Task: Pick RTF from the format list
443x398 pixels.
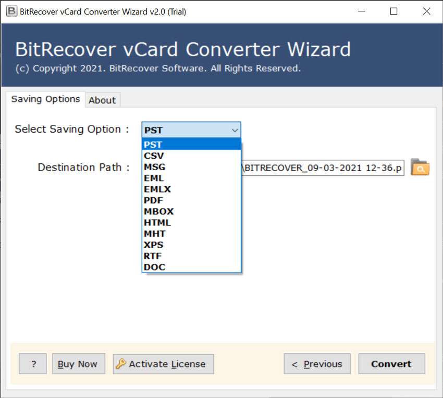Action: click(x=191, y=256)
